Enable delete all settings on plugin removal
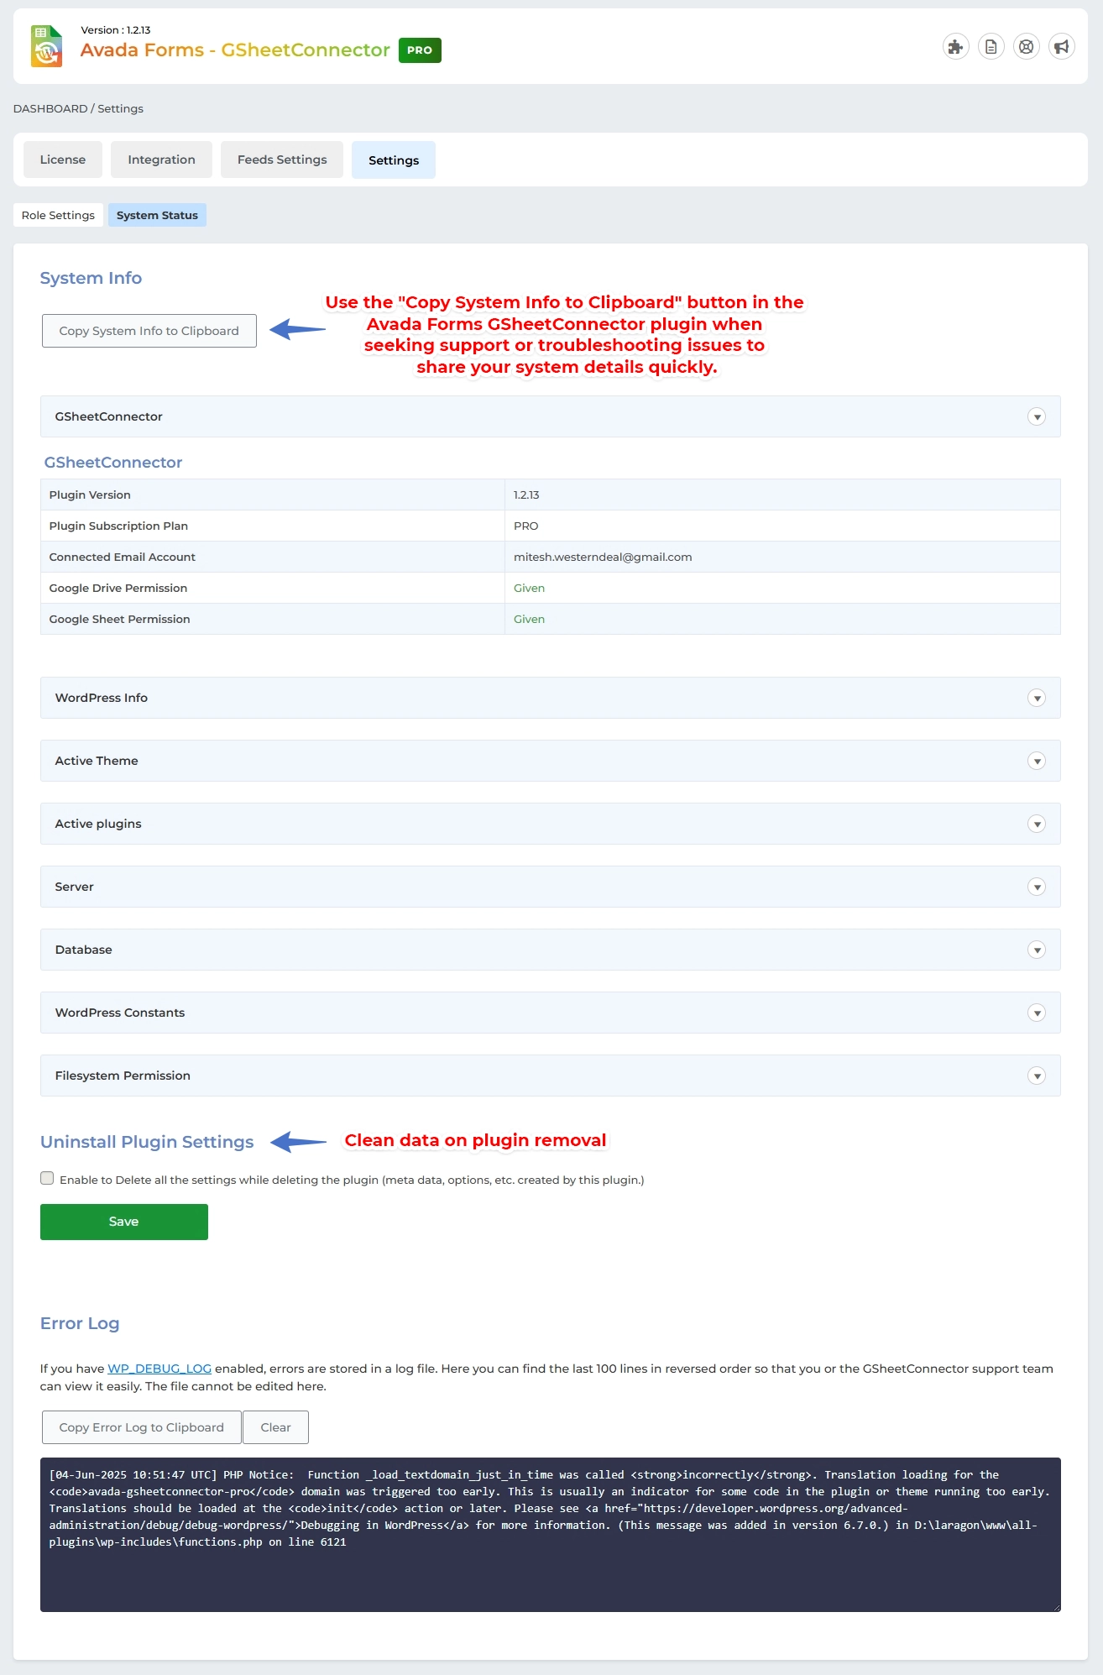The width and height of the screenshot is (1103, 1675). [48, 1178]
